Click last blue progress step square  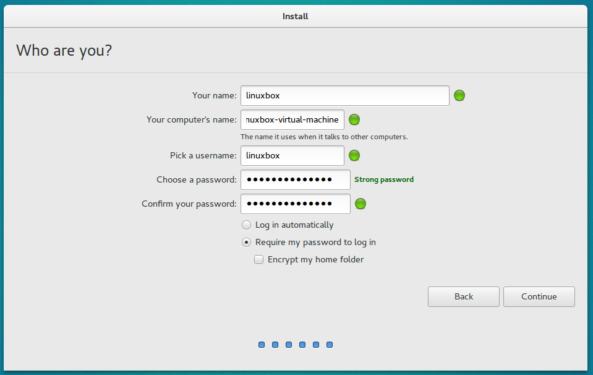(x=330, y=345)
